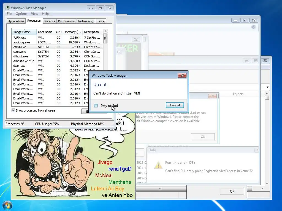The image size is (282, 211).
Task: Select the dwm.exe process row
Action: pyautogui.click(x=57, y=66)
